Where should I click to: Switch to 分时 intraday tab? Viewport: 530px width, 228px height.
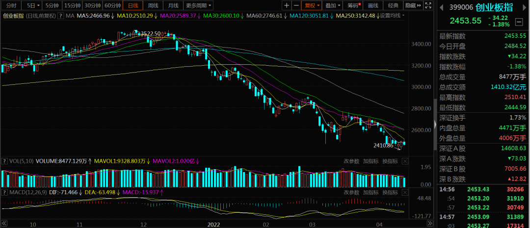[11, 5]
